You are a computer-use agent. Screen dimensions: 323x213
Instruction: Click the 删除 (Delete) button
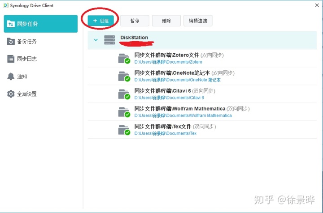[x=166, y=21]
